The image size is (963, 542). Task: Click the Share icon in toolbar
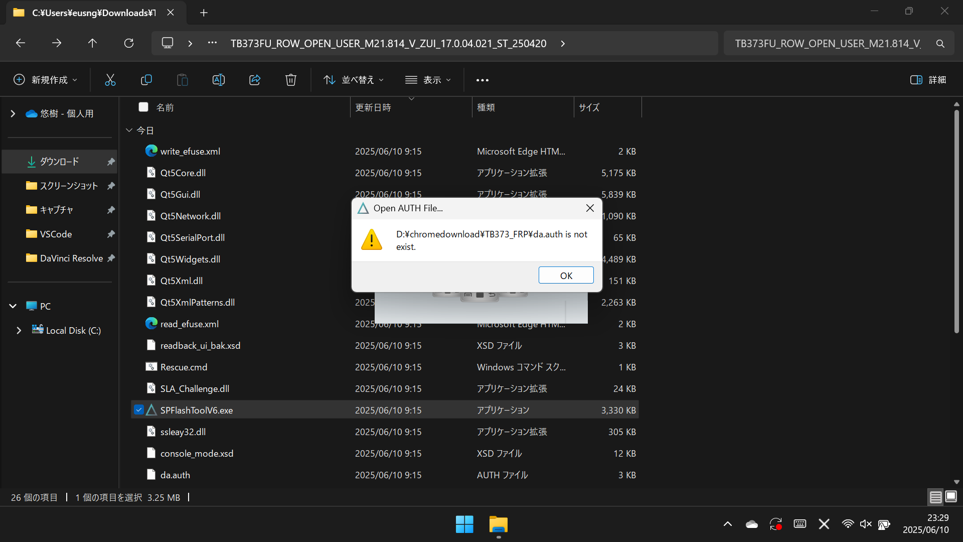[255, 80]
